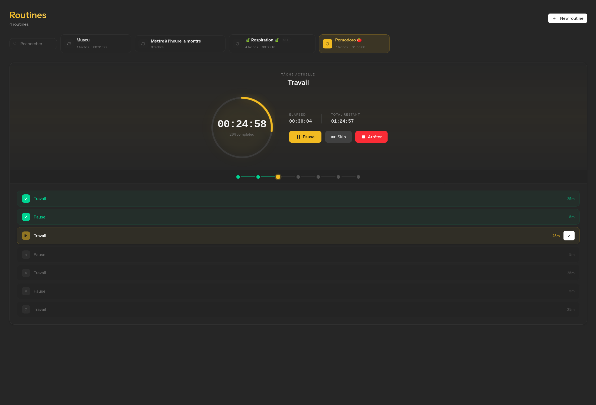Toggle the green check on the completed Pause task
Image resolution: width=596 pixels, height=405 pixels.
(x=26, y=217)
